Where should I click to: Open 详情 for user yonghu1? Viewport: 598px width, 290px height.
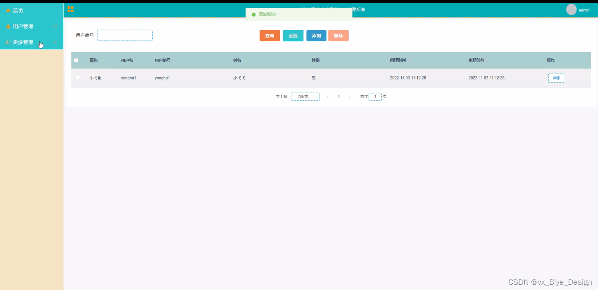[x=556, y=78]
